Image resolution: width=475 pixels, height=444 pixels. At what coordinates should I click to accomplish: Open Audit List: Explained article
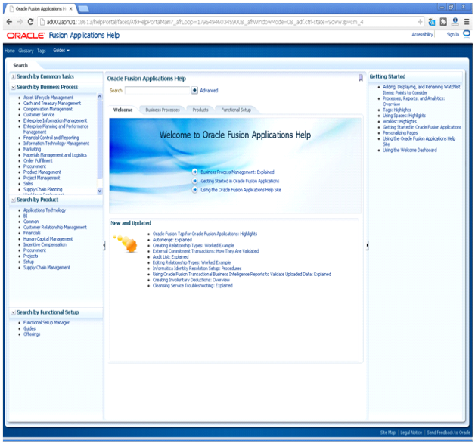click(x=170, y=257)
